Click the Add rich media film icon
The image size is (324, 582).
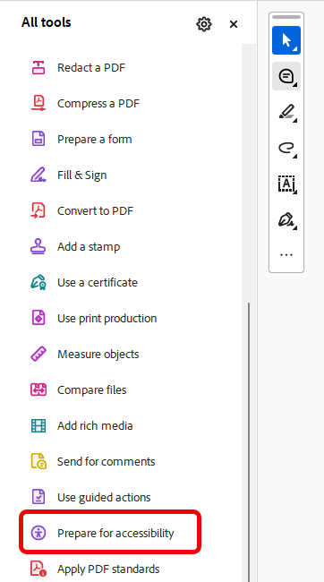[38, 425]
